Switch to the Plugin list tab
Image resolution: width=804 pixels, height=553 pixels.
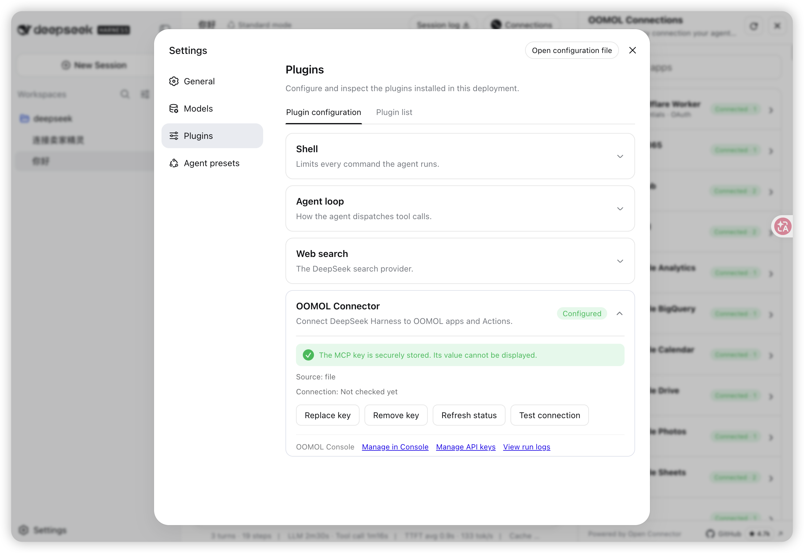[394, 112]
